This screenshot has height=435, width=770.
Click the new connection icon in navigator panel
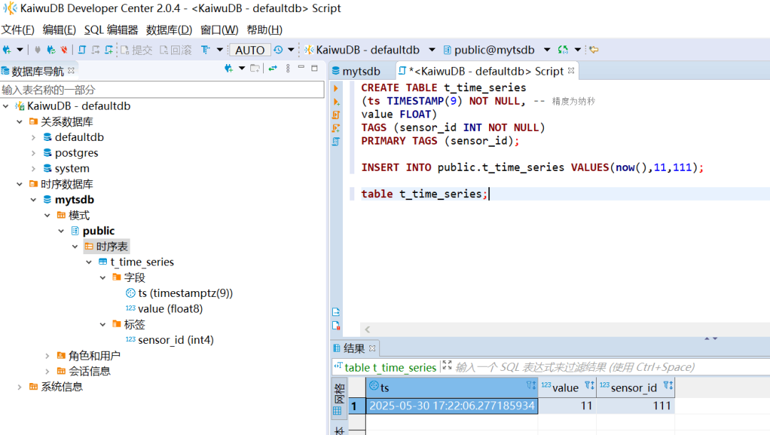[x=228, y=68]
